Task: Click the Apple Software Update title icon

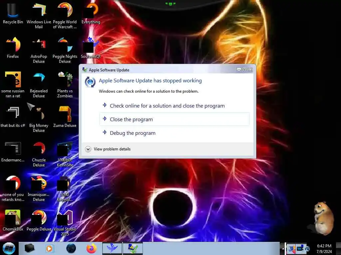Action: click(85, 70)
